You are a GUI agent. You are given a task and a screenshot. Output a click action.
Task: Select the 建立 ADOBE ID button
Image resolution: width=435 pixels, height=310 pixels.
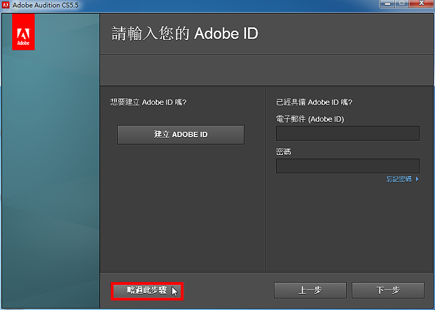pyautogui.click(x=181, y=135)
